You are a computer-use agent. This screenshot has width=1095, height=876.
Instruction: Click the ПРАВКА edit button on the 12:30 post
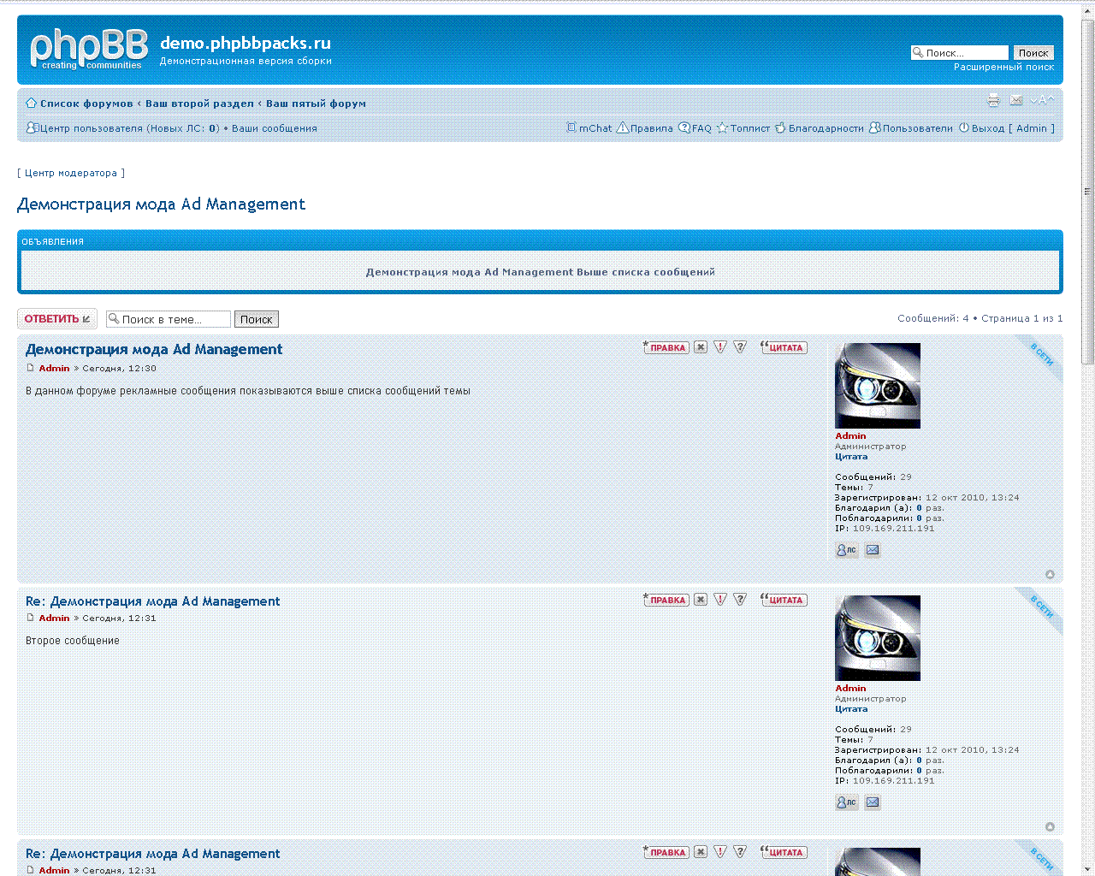pyautogui.click(x=666, y=347)
